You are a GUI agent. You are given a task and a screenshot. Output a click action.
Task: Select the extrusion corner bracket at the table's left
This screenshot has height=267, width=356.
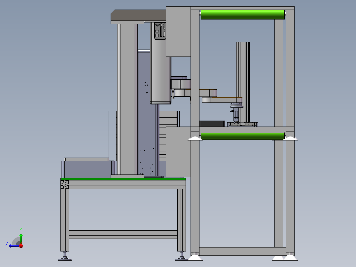click(x=65, y=184)
